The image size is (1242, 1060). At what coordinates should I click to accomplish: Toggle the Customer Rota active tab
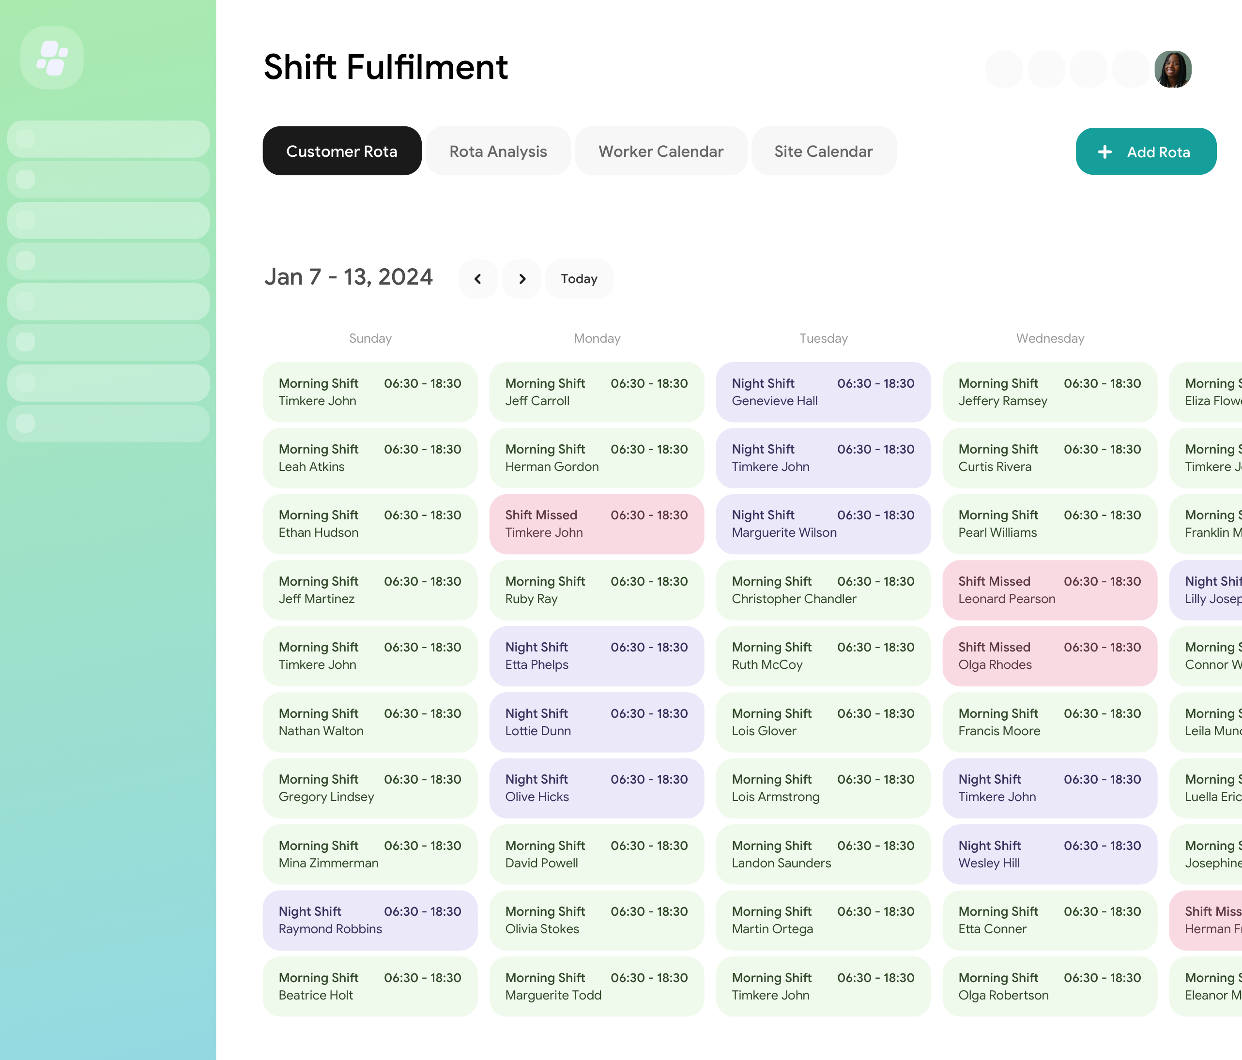[x=341, y=151]
